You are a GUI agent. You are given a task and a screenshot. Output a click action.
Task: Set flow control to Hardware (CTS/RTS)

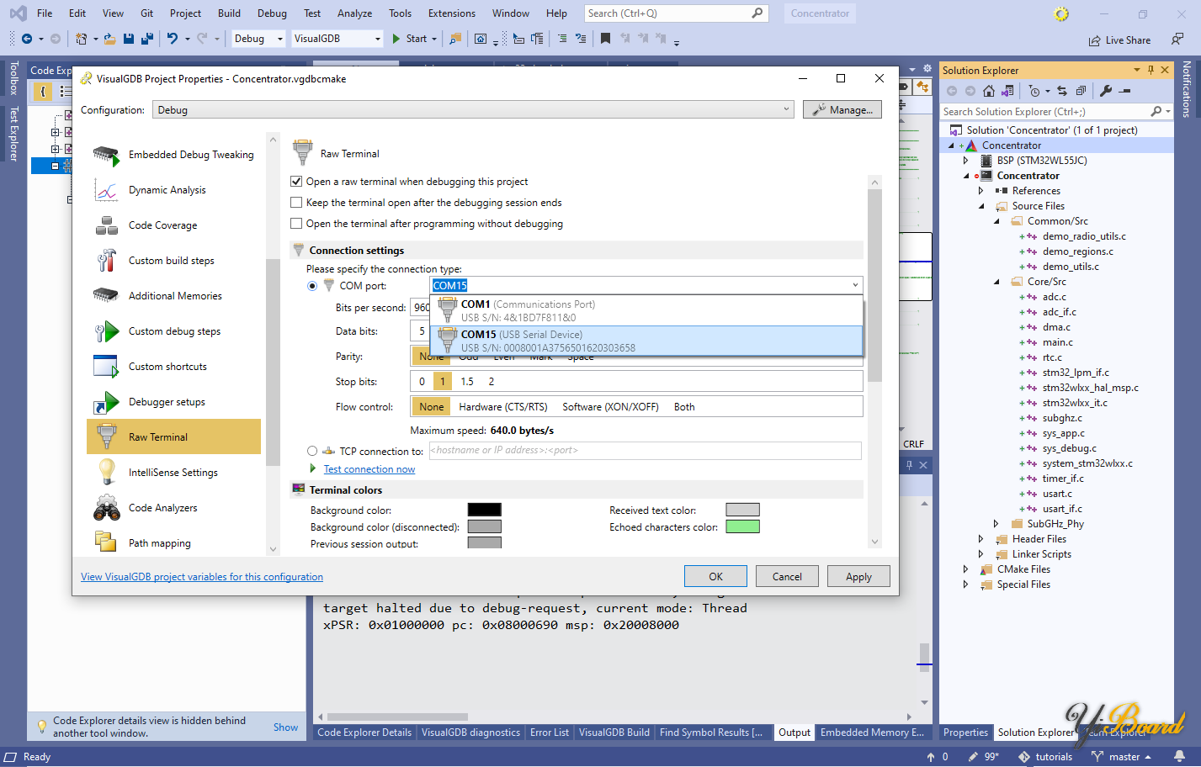click(503, 407)
